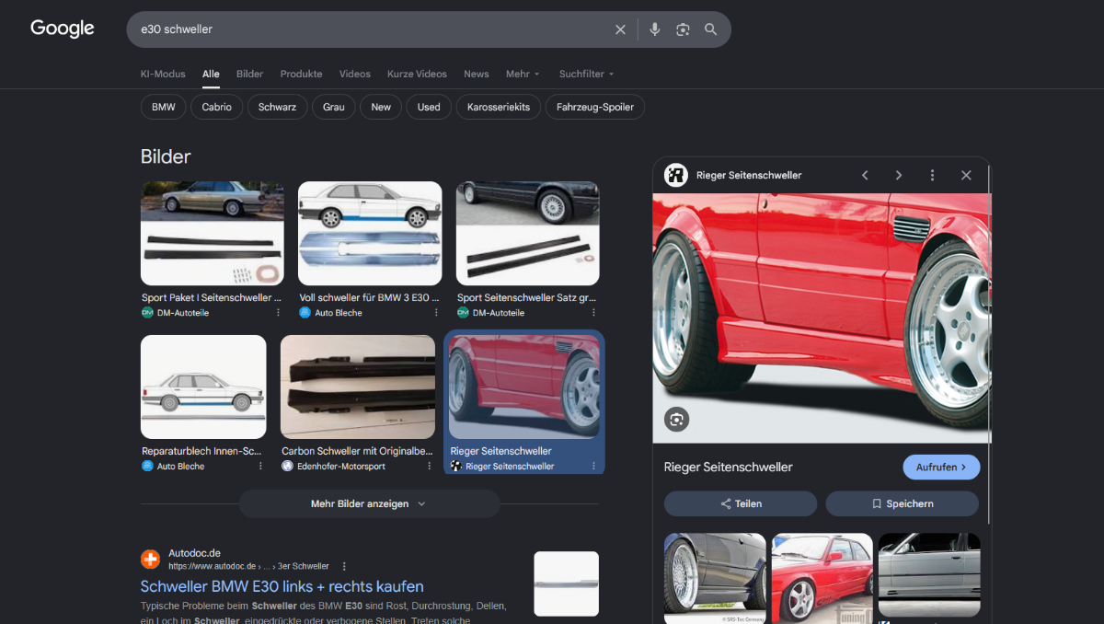Open Carbon Schweller mit Originalbe... thumbnail
The width and height of the screenshot is (1104, 624).
[x=358, y=387]
